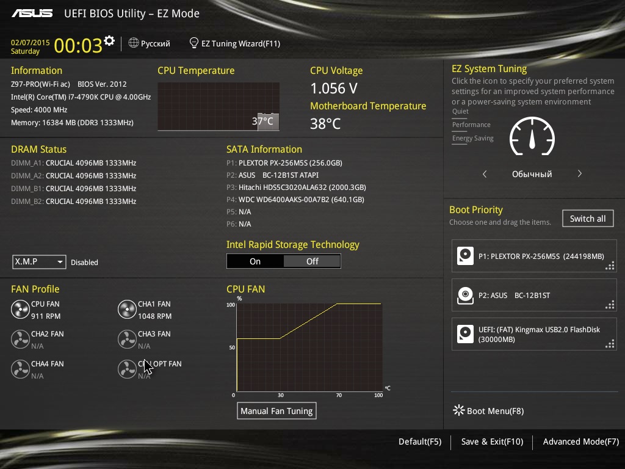Viewport: 625px width, 469px height.
Task: Click Memory: 16384 MB info line
Action: point(72,122)
